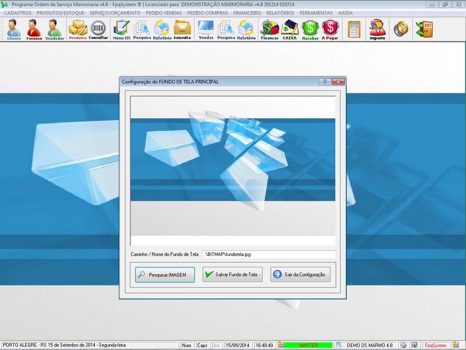
Task: Open the Vendas monitor icon
Action: click(206, 30)
